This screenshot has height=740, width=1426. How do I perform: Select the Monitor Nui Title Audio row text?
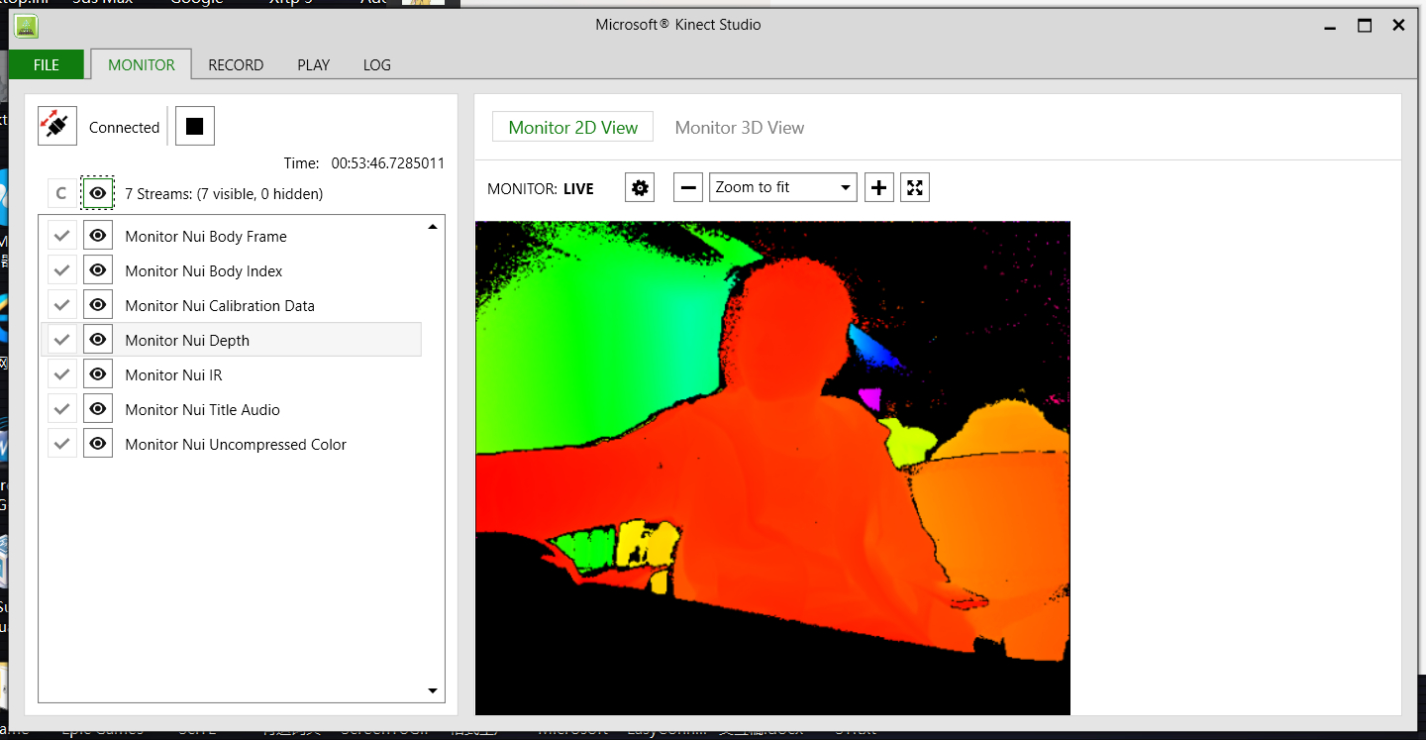point(202,409)
